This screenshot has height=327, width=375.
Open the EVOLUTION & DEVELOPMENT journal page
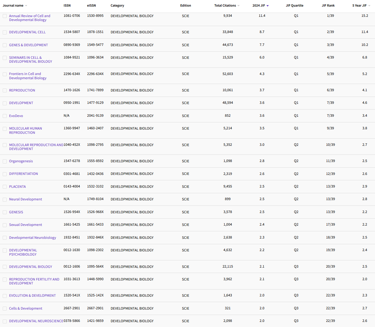[x=32, y=295]
